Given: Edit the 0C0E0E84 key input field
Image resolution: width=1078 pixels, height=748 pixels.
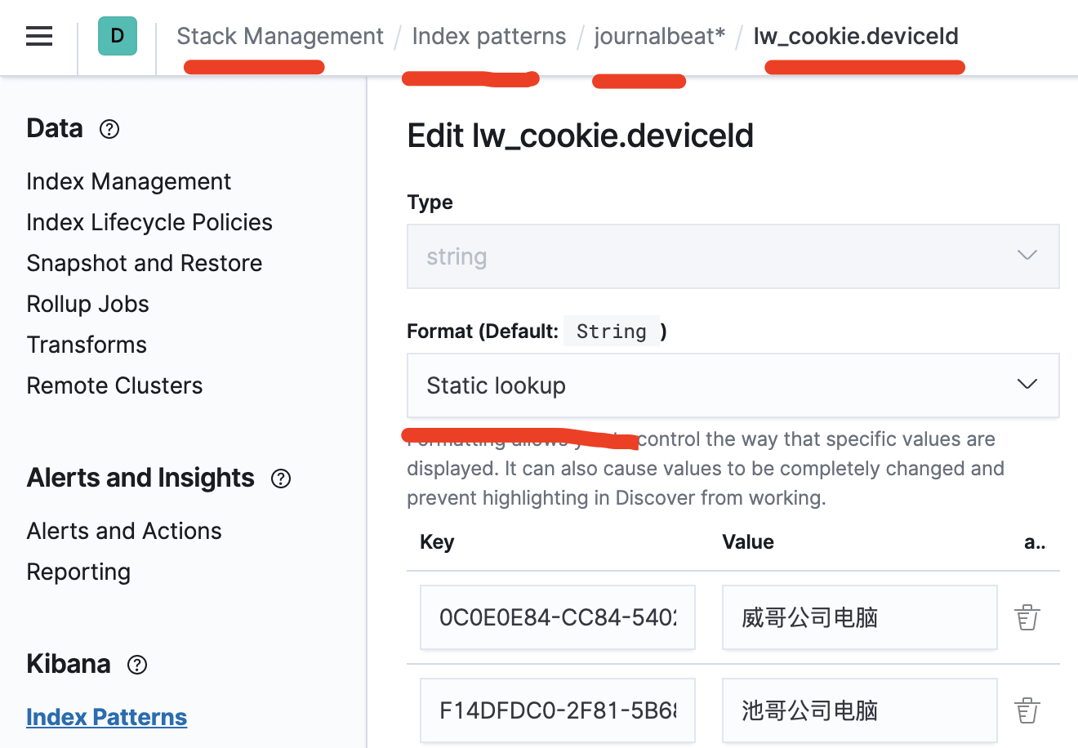Looking at the screenshot, I should pyautogui.click(x=558, y=617).
